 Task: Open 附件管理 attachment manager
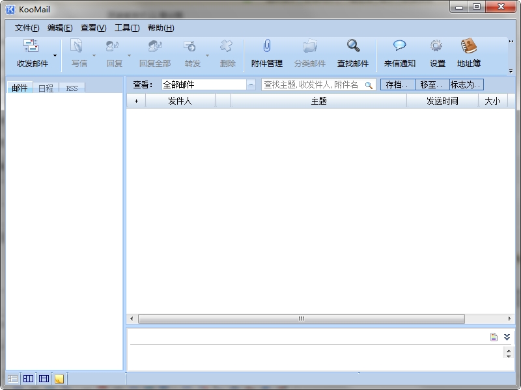click(266, 47)
